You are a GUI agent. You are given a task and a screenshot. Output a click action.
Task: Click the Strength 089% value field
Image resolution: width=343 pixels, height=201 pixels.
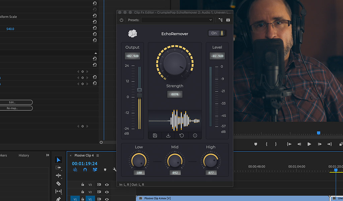(x=175, y=94)
